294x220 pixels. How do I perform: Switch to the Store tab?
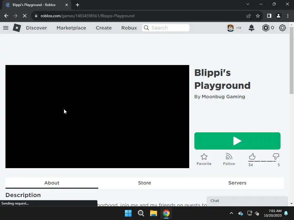tap(144, 183)
